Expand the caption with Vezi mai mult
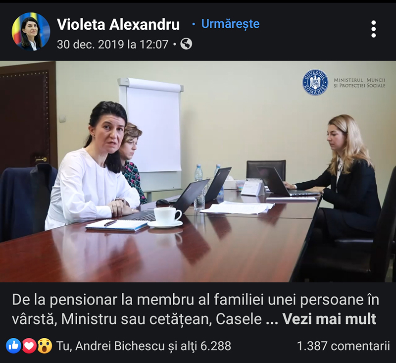This screenshot has width=396, height=363. (329, 319)
